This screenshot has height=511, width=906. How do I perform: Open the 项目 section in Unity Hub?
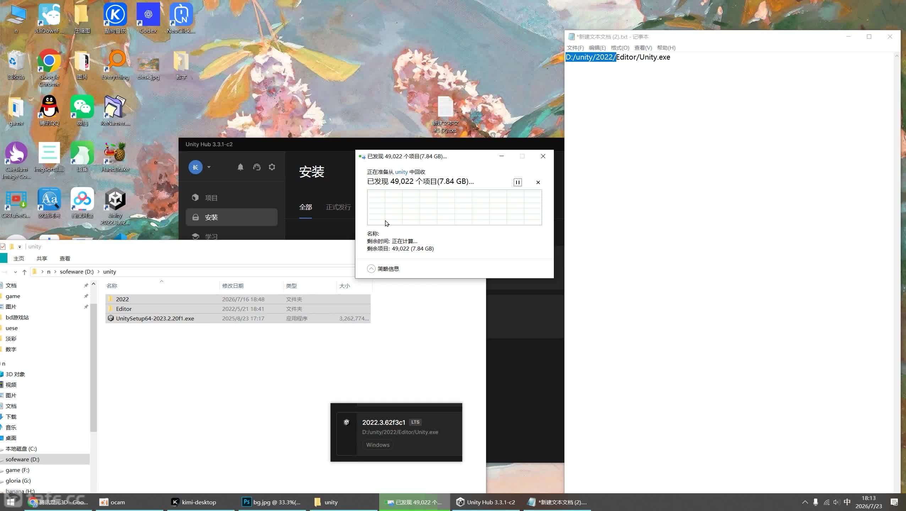231,198
